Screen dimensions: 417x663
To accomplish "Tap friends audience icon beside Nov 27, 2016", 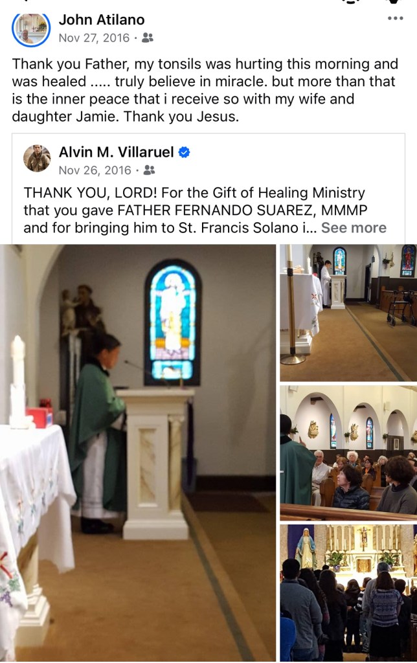I will click(147, 38).
